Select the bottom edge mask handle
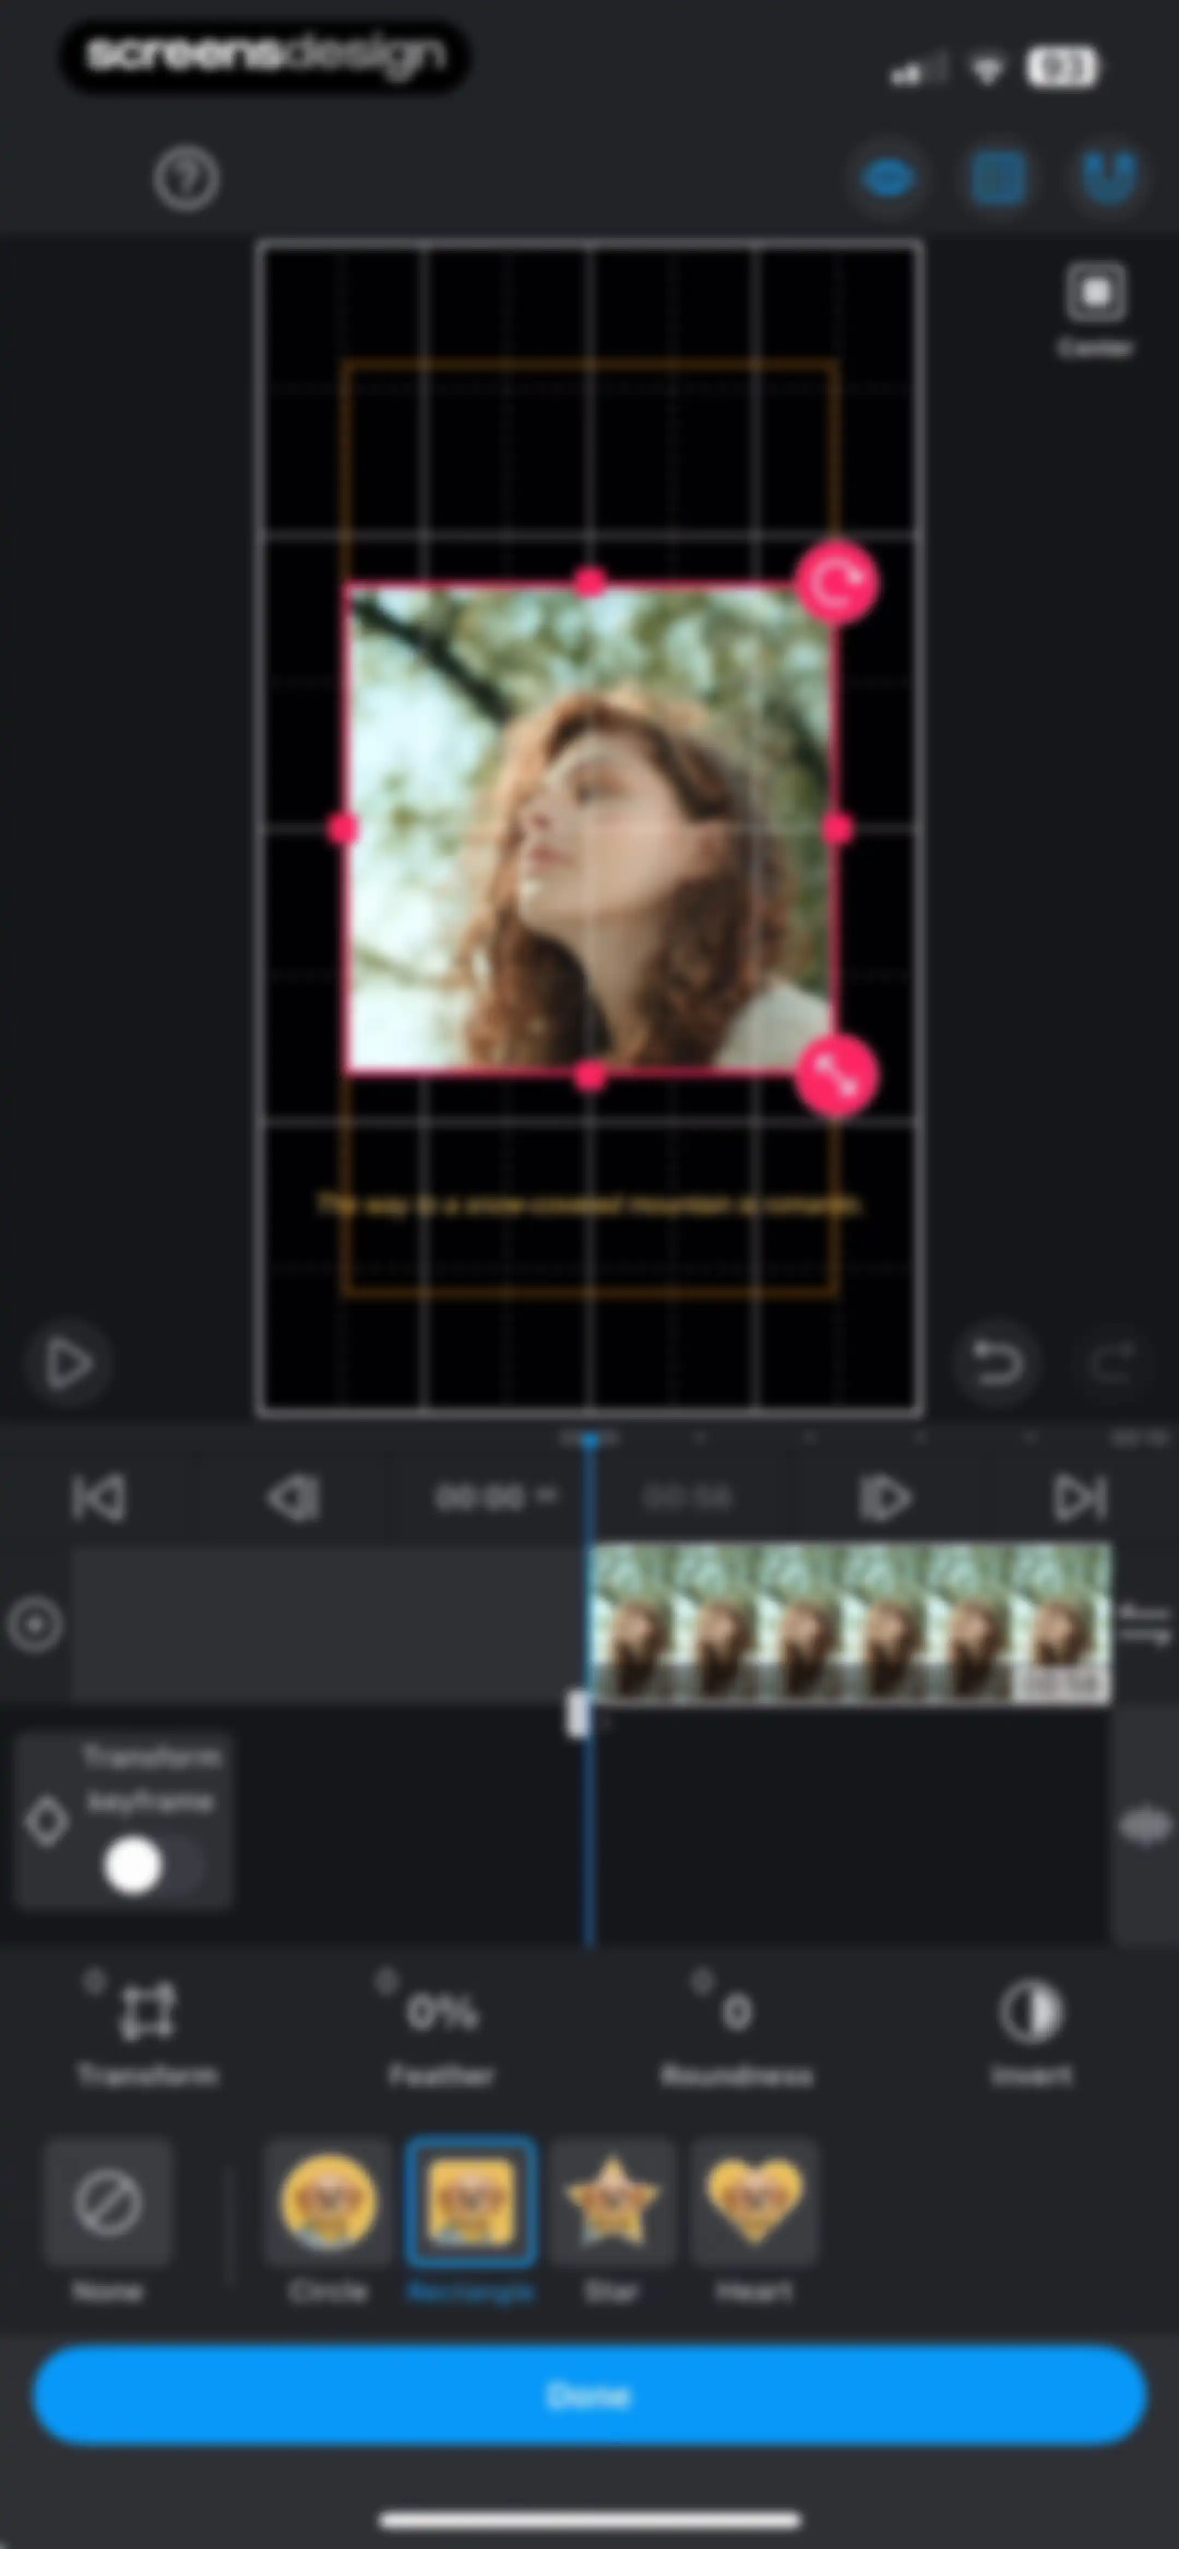The image size is (1179, 2549). [x=591, y=1076]
